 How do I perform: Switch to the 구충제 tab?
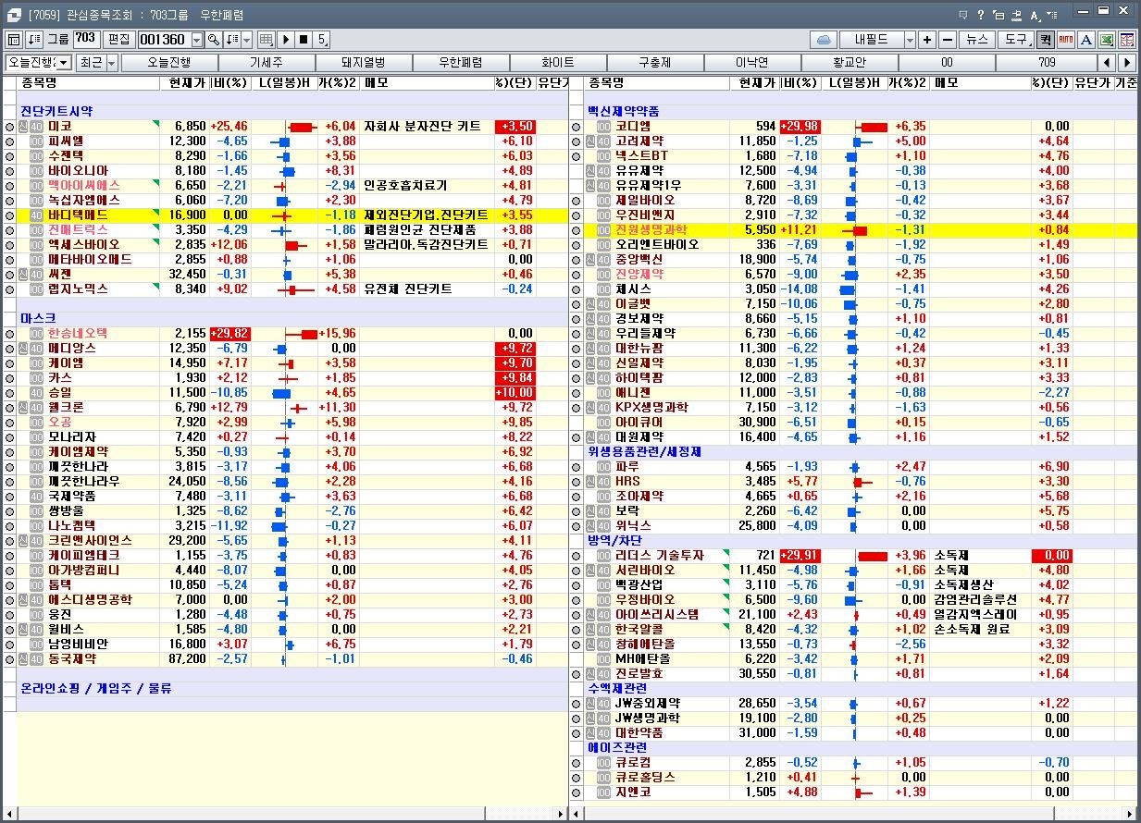point(655,62)
